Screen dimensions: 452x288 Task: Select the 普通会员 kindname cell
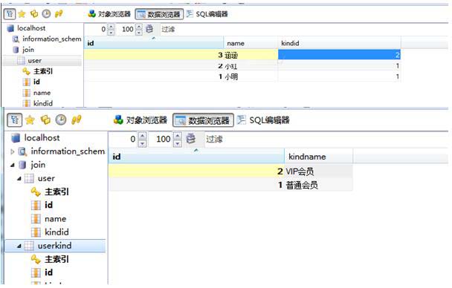[x=318, y=185]
